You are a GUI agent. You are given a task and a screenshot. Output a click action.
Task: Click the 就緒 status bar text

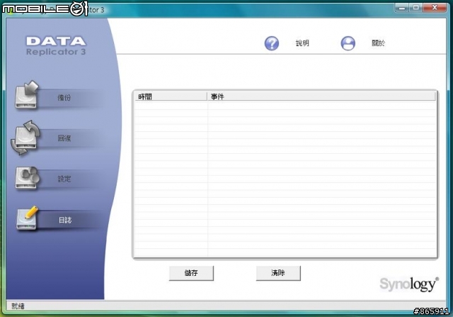18,306
